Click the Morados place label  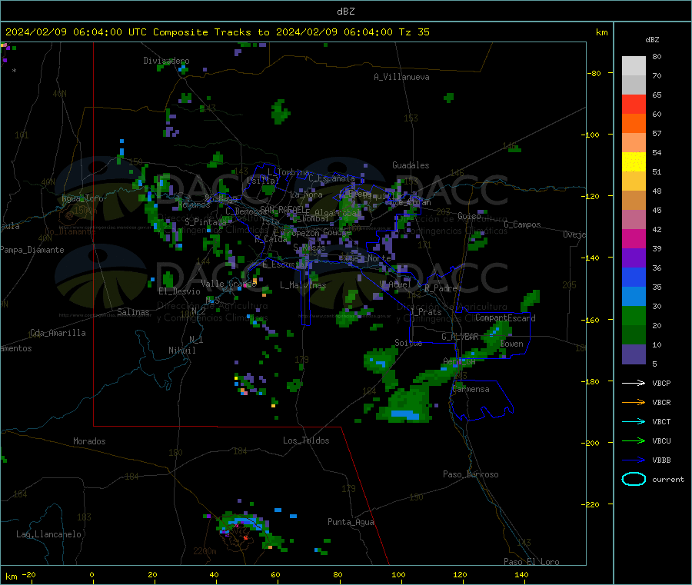click(89, 441)
